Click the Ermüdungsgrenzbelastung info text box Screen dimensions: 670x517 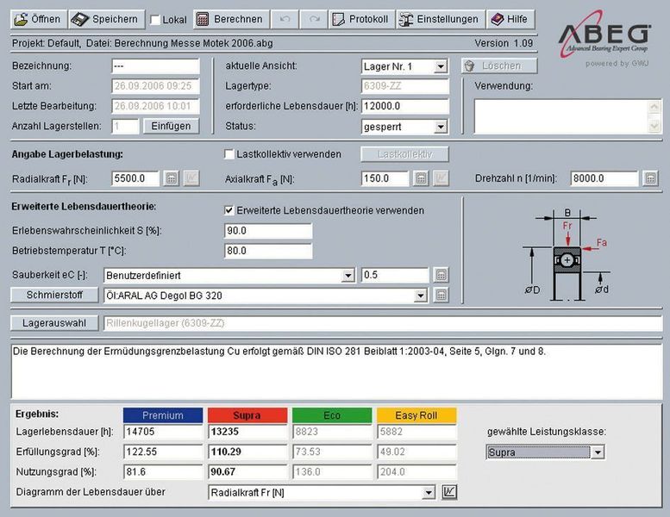click(x=336, y=371)
